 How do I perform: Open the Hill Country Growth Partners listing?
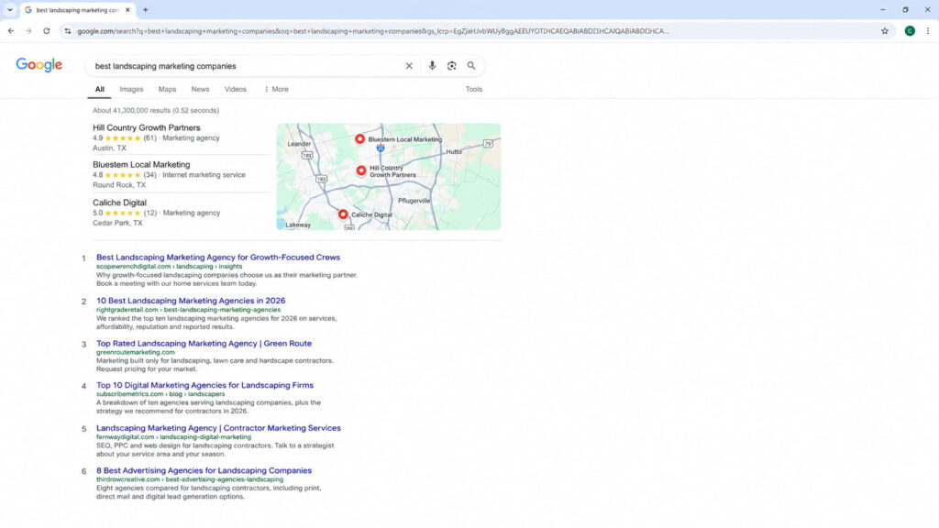(x=146, y=127)
